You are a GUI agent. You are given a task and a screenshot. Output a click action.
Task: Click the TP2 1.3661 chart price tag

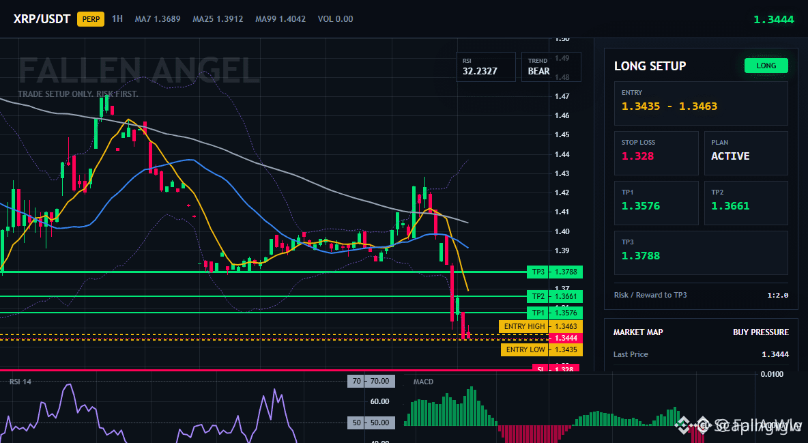pyautogui.click(x=554, y=296)
